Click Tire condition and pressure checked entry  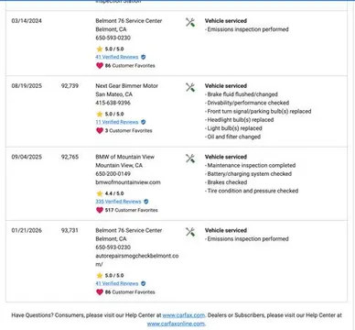point(252,191)
